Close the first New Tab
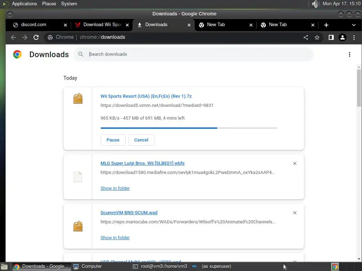Screen dimensions: 362x271 point(251,25)
